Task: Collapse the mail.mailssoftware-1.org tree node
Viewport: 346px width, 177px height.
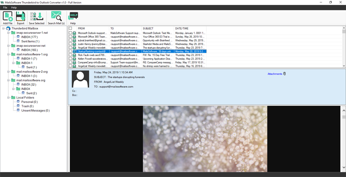Action: pyautogui.click(x=8, y=55)
